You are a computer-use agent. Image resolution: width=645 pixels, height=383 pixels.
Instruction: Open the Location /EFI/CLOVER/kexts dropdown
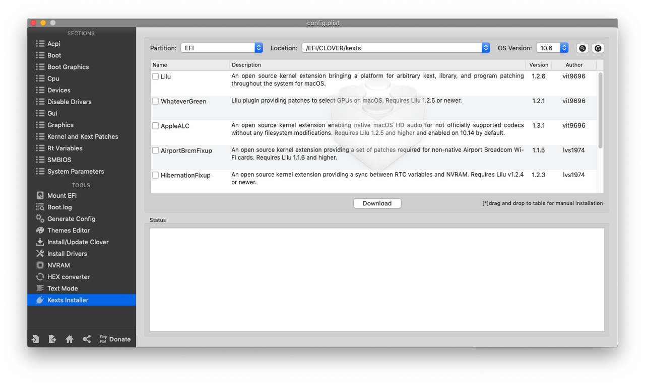click(396, 48)
